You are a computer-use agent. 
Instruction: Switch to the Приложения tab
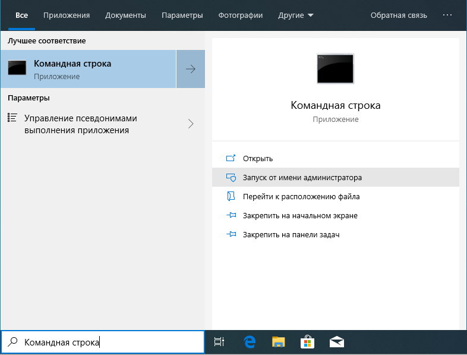coord(67,15)
